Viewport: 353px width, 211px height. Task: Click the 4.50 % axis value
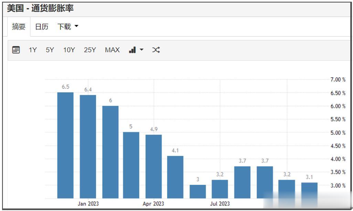tap(338, 146)
